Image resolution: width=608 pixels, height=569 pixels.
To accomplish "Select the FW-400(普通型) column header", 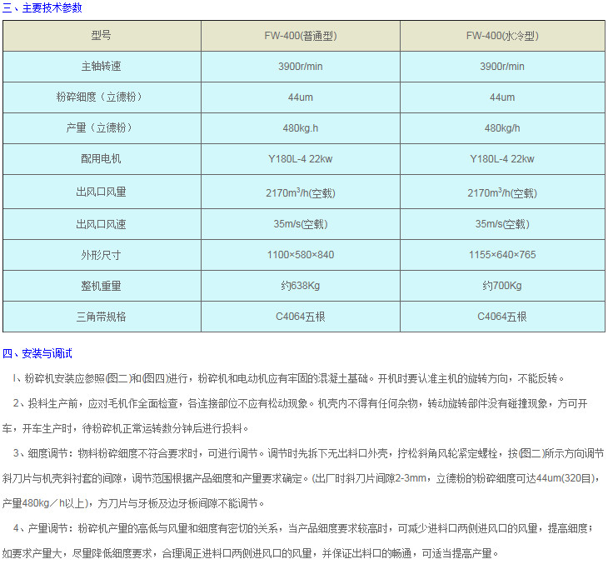I will (301, 36).
